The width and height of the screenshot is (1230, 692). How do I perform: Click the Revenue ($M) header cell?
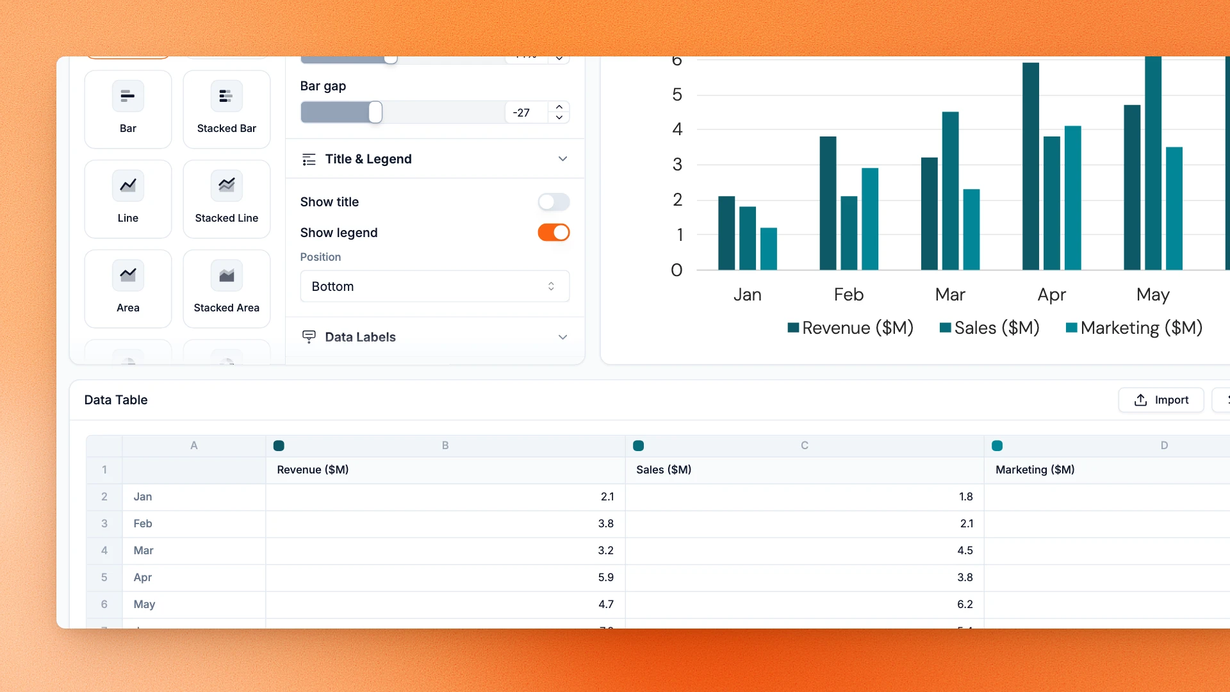point(445,470)
